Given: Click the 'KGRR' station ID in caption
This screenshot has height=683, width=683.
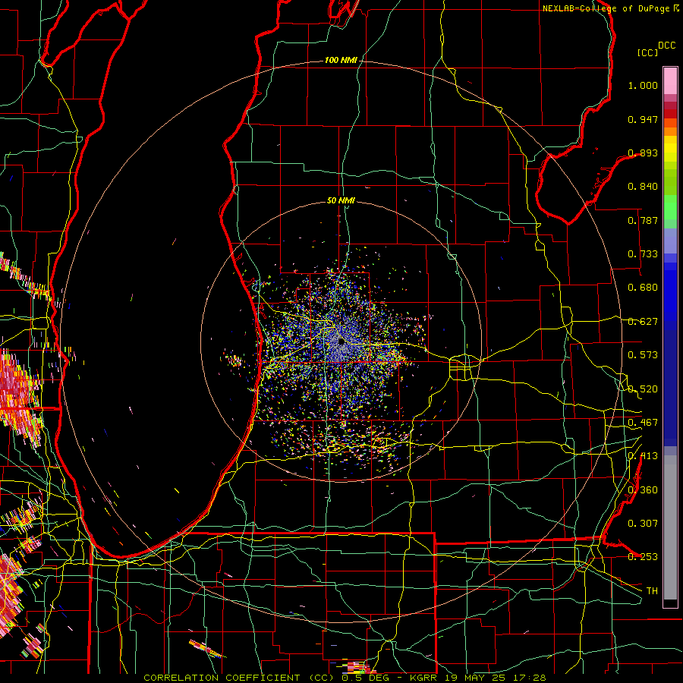Looking at the screenshot, I should tap(423, 678).
